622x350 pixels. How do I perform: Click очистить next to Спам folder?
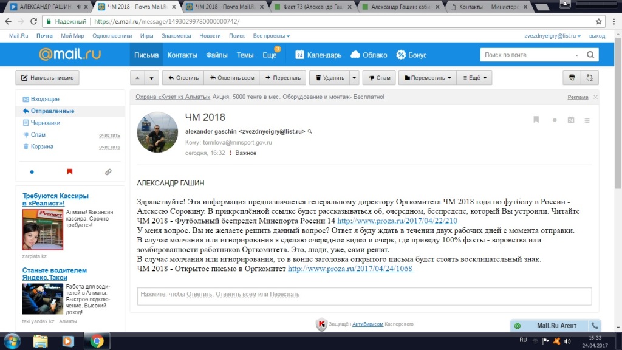[109, 136]
